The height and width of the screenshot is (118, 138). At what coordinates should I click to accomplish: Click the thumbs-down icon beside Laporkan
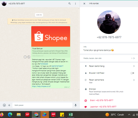pyautogui.click(x=86, y=107)
